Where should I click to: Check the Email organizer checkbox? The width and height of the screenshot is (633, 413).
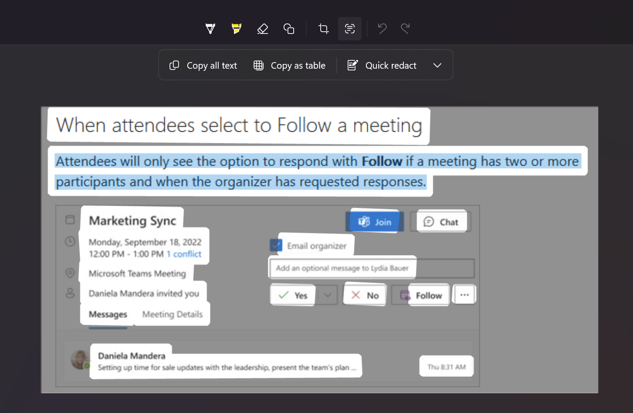pos(275,245)
